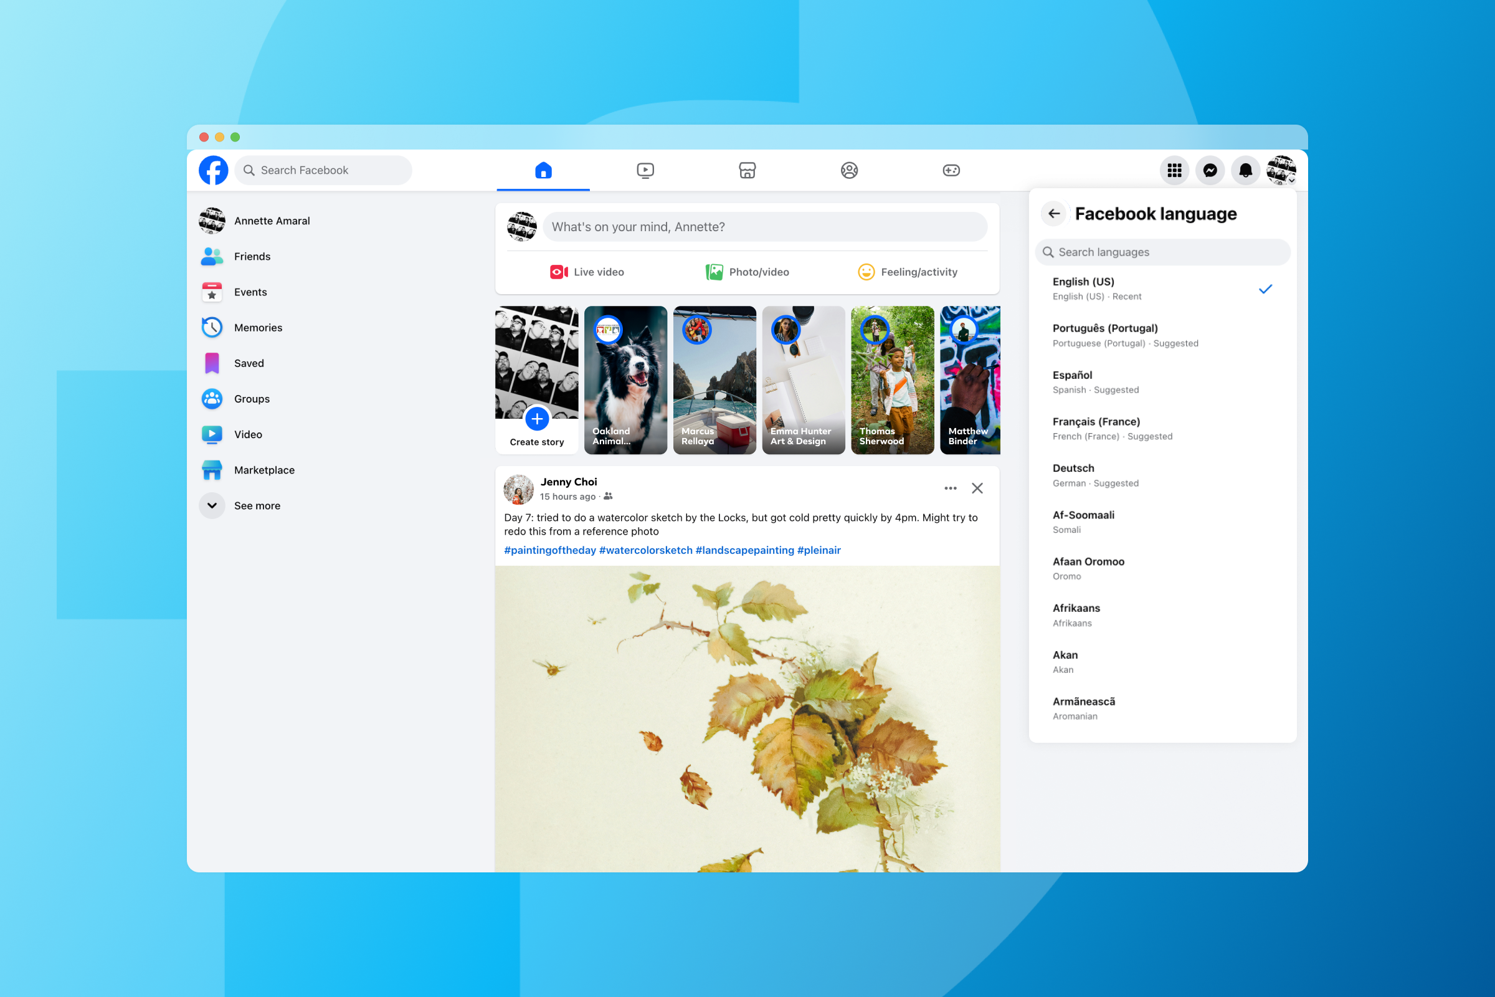Screen dimensions: 1495x997
Task: Open the Home feed tab
Action: coord(543,169)
